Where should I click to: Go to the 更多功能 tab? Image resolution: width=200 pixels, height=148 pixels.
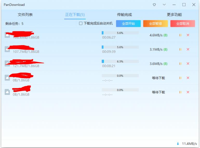[174, 14]
